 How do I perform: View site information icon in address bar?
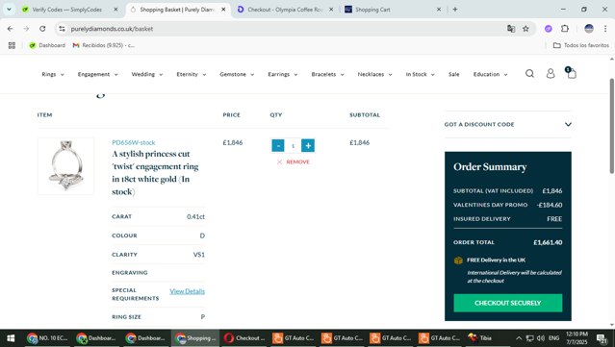[x=62, y=29]
